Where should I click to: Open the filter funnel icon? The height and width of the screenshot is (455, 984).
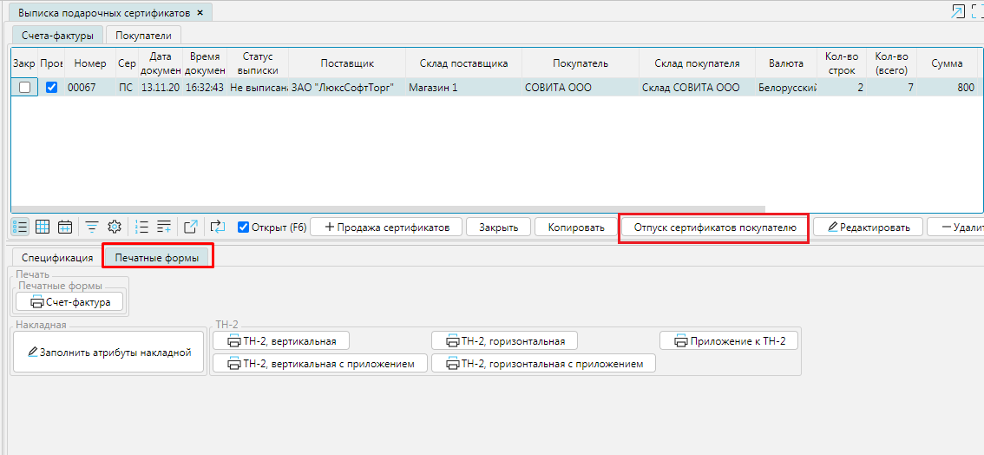(x=91, y=227)
